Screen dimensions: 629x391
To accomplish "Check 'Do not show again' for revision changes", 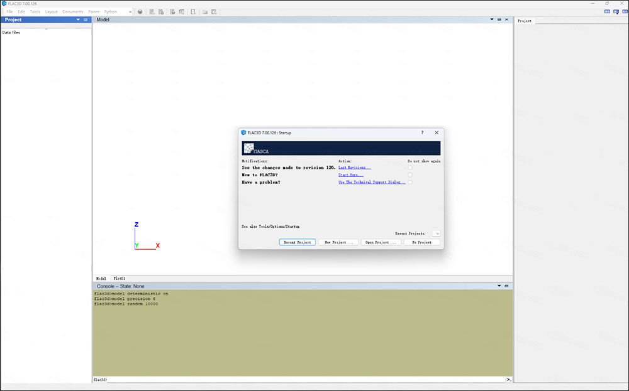I will tap(410, 168).
